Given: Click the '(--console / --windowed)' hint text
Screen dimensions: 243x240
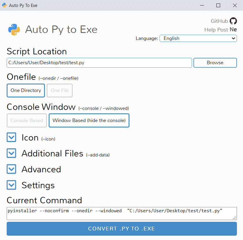Looking at the screenshot, I should click(x=103, y=108).
